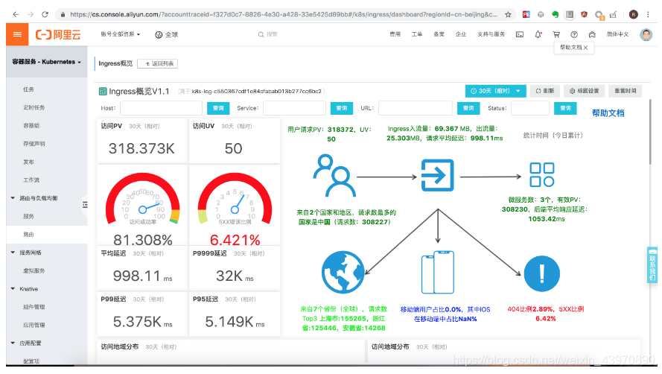This screenshot has height=374, width=662.
Task: Open 标题设置 settings
Action: tap(584, 91)
